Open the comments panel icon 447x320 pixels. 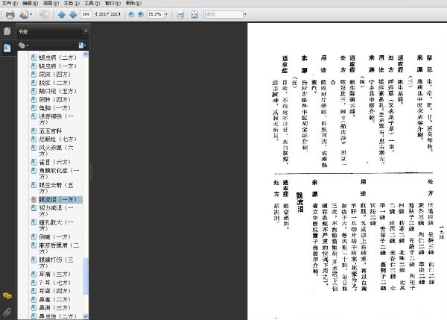tap(7, 296)
